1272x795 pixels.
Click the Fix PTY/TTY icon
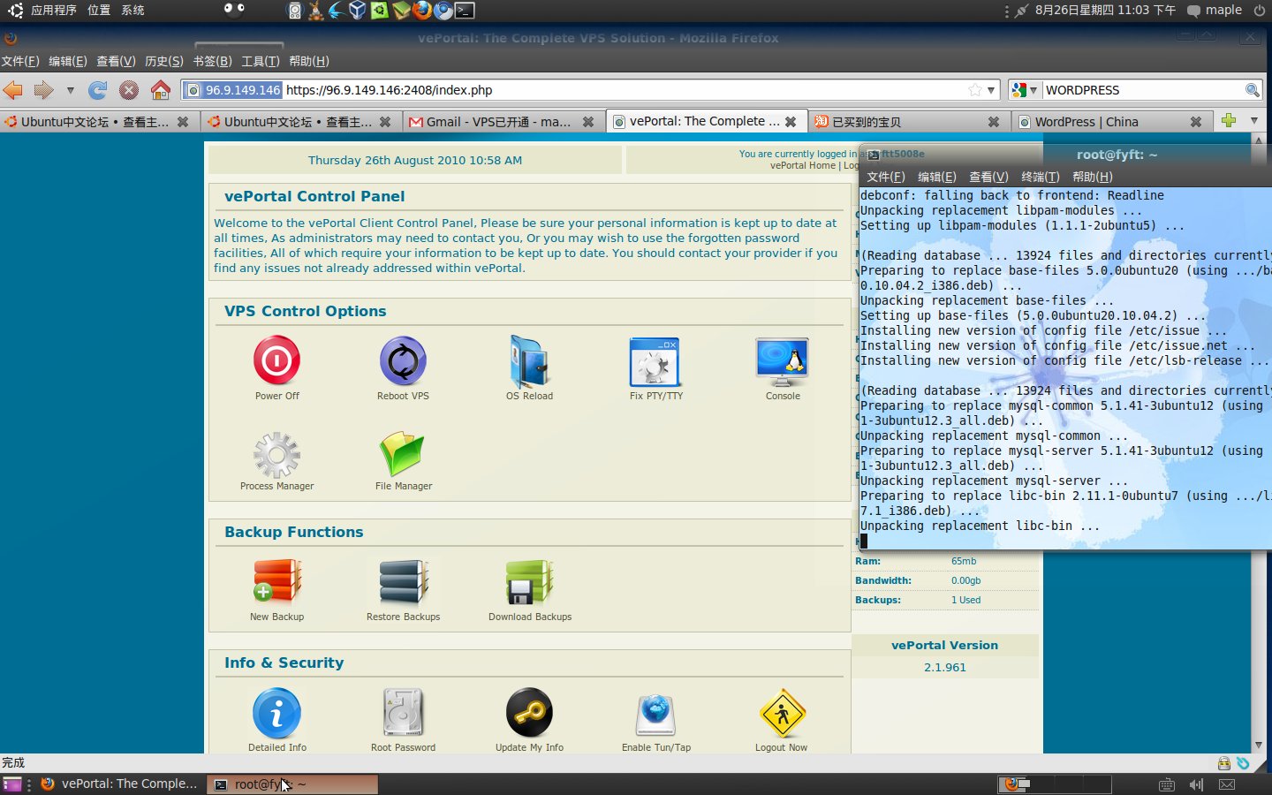655,361
